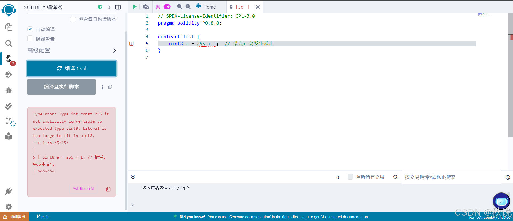
Task: Copy the TypeError message to clipboard
Action: [x=108, y=189]
